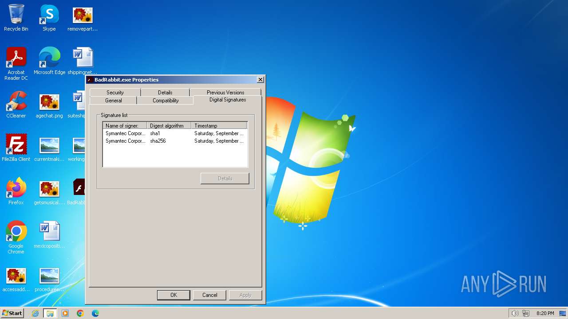Click the 8:20 PM taskbar clock

point(545,313)
